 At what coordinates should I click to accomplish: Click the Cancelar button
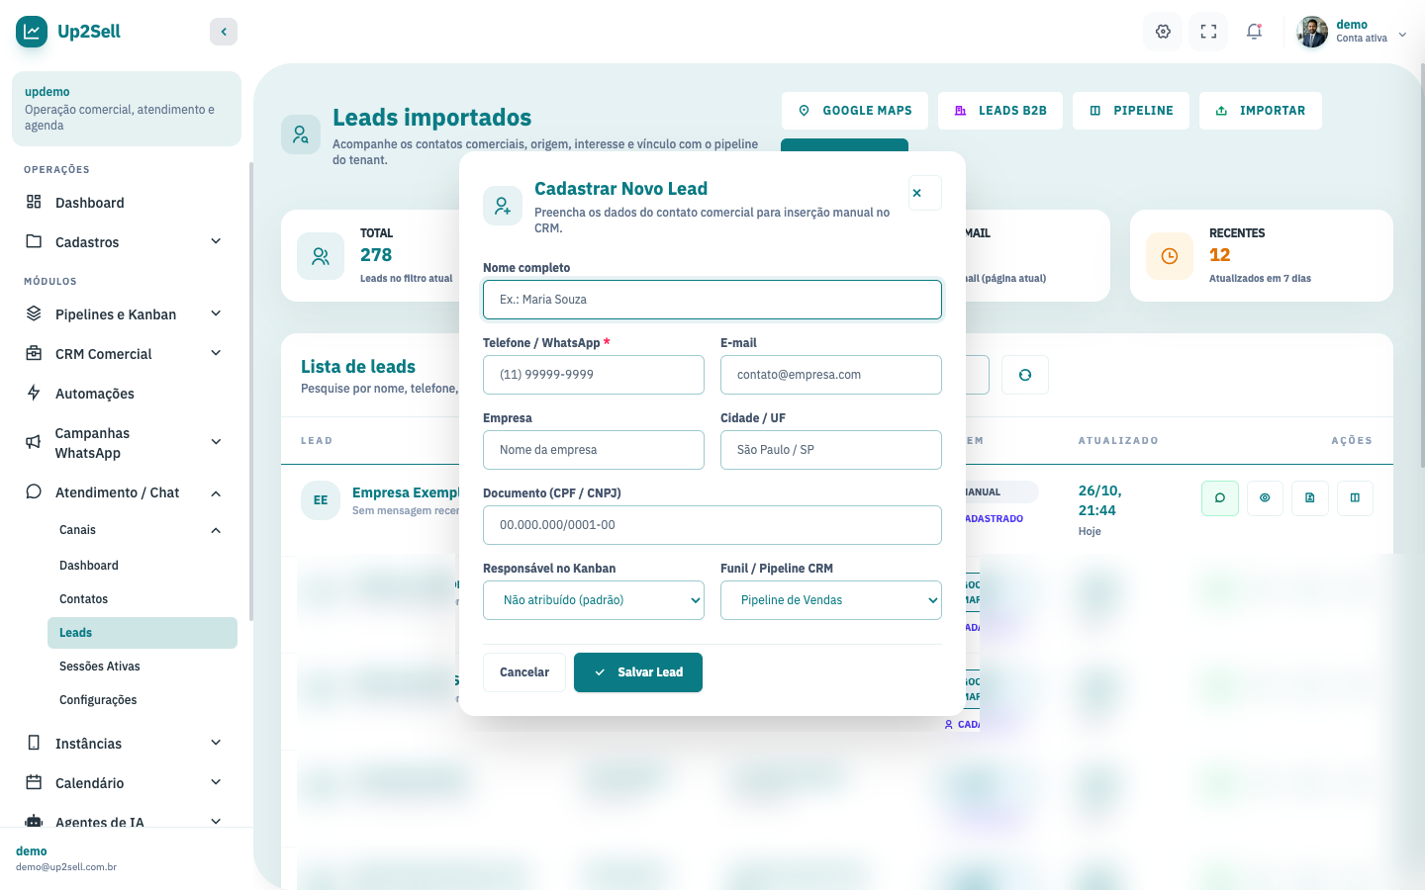click(524, 672)
